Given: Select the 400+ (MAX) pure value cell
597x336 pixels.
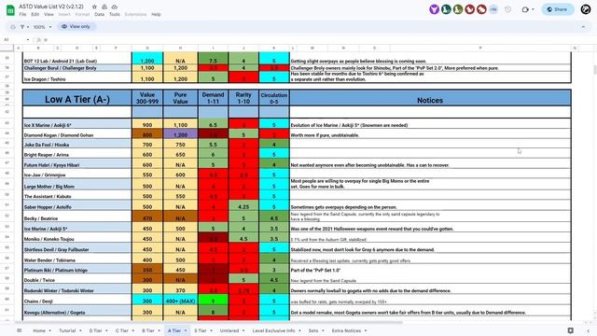Looking at the screenshot, I should coord(180,300).
